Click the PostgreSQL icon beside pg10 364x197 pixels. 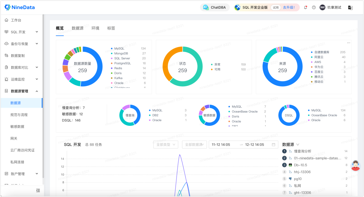290,179
